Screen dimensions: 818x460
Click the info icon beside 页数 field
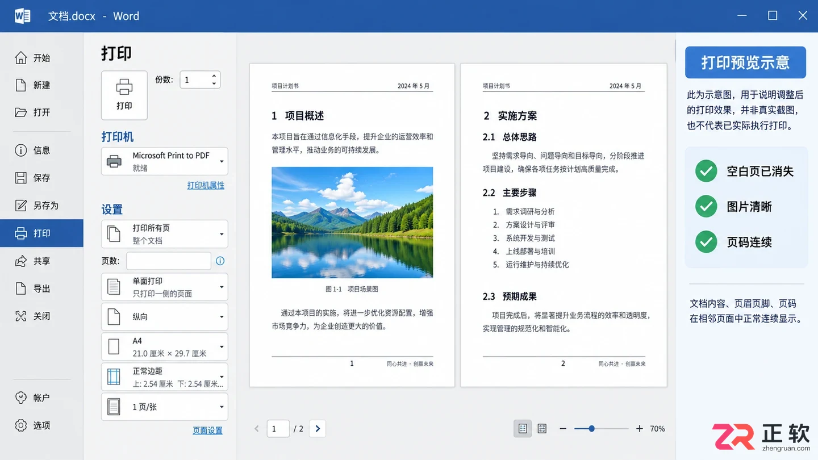[220, 261]
